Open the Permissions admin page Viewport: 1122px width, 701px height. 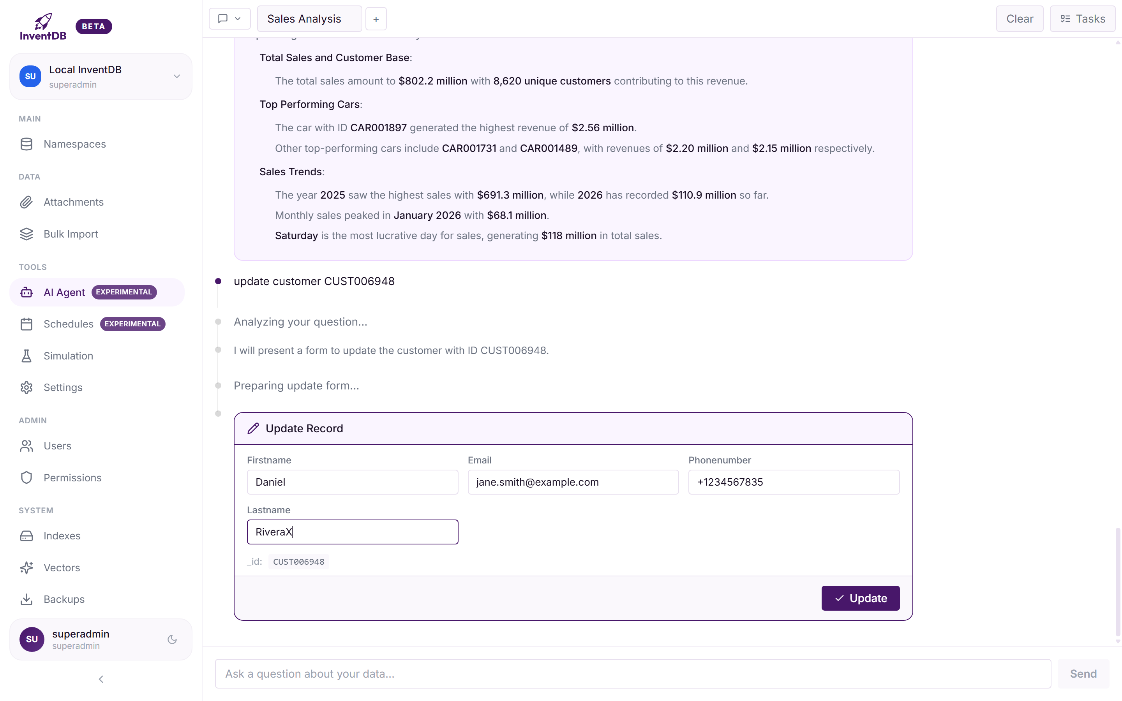(72, 477)
